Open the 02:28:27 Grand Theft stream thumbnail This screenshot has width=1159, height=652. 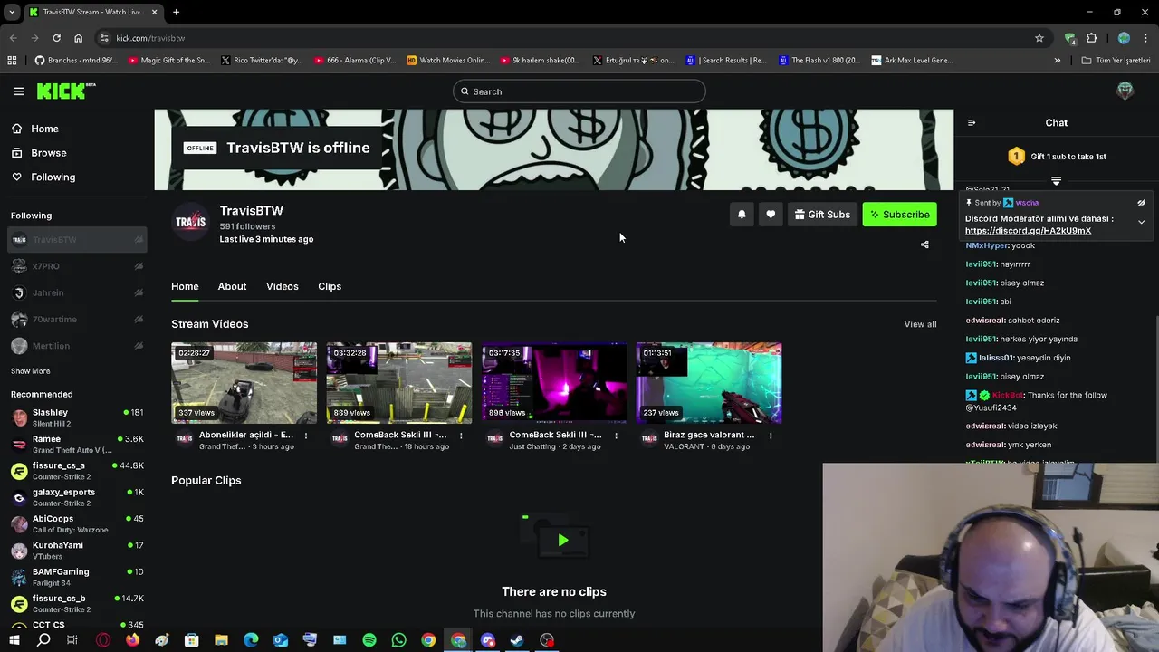(x=244, y=383)
